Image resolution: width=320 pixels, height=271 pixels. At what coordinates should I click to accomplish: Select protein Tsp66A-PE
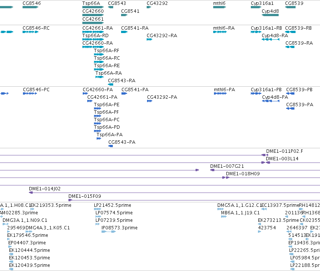[x=97, y=108]
